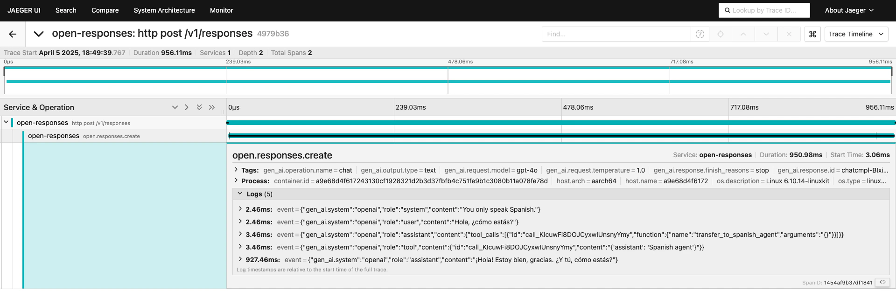
Task: Click the gen_ai.request.temperature = 1.0 tag
Action: [x=595, y=170]
